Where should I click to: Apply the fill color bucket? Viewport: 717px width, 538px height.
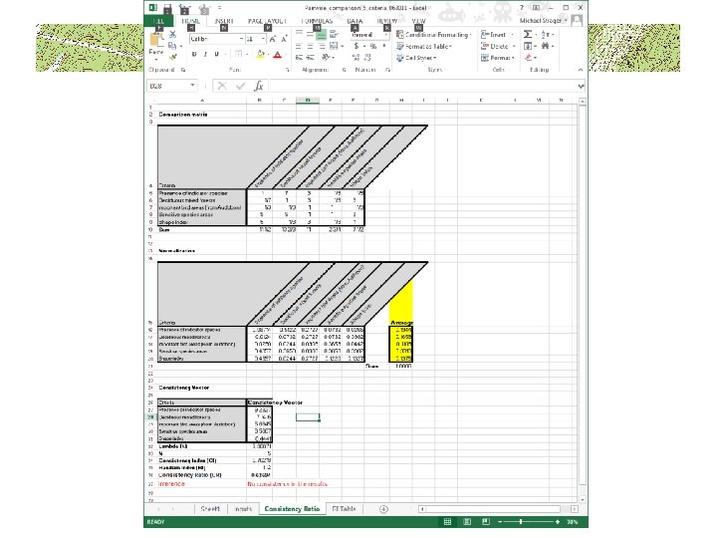point(260,55)
